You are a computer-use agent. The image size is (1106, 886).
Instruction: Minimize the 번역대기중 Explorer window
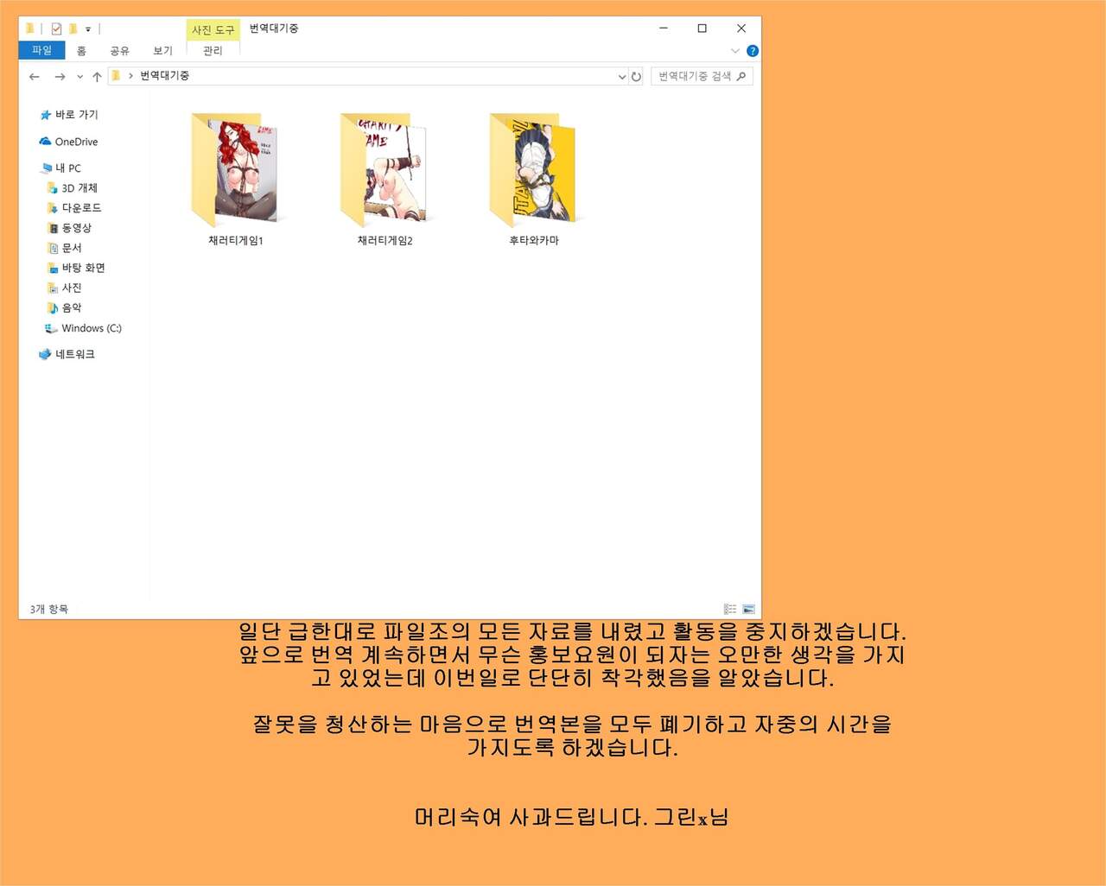(x=664, y=28)
